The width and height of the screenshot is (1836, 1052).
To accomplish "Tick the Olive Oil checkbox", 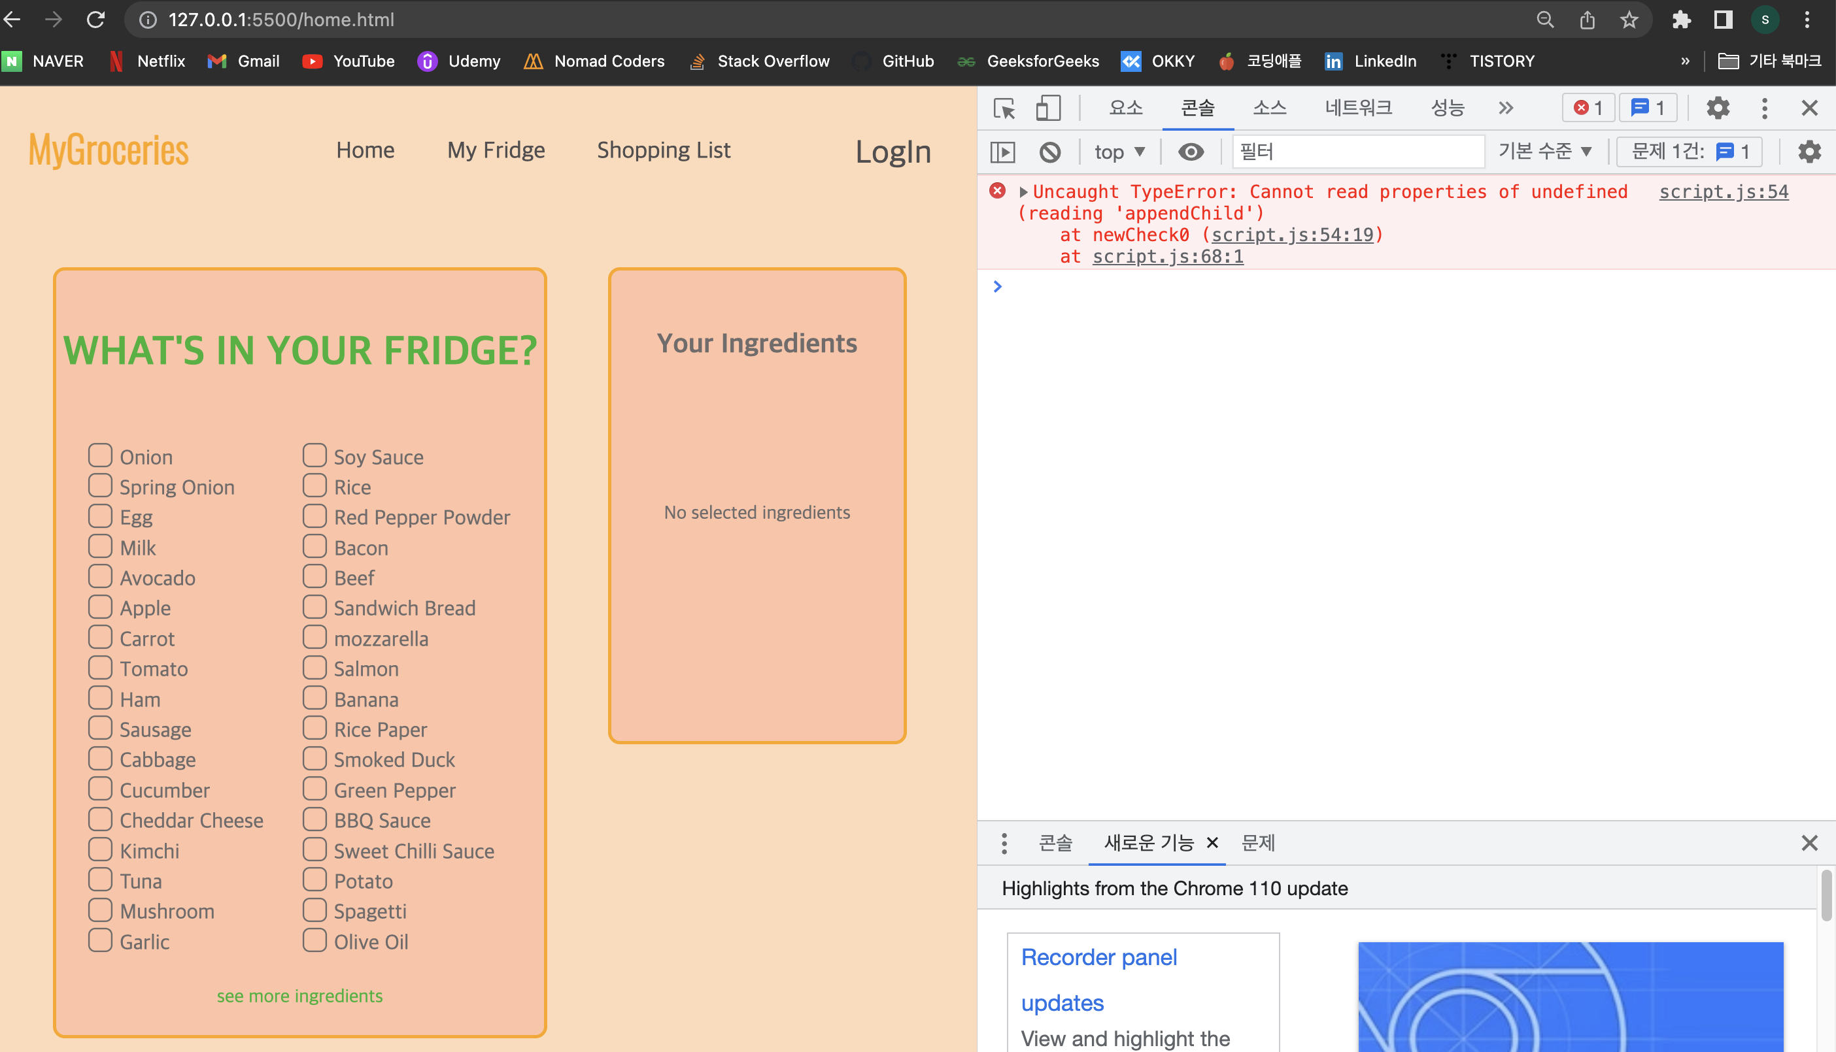I will [x=314, y=940].
